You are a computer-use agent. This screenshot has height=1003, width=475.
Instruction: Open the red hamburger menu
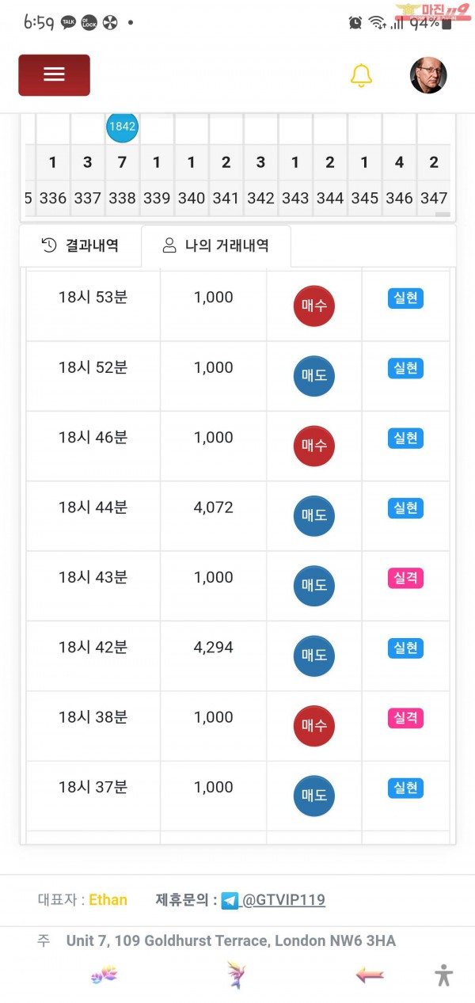[54, 75]
